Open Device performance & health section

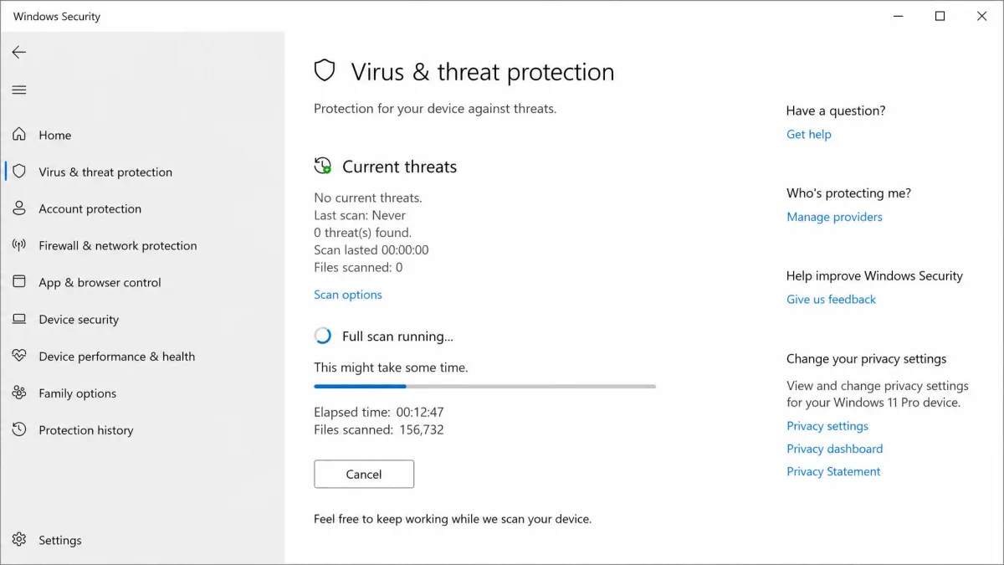pyautogui.click(x=117, y=356)
